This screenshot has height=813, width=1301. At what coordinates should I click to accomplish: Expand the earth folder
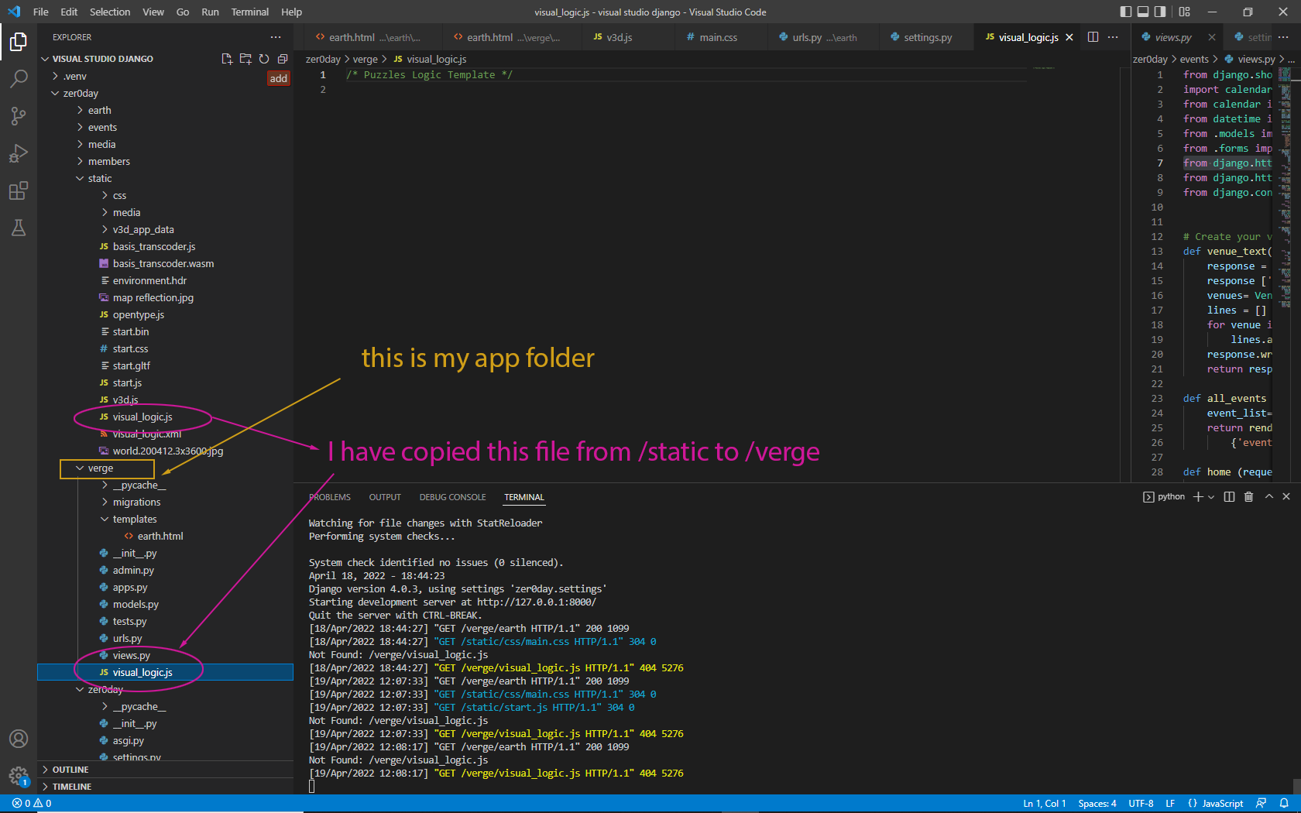point(99,110)
